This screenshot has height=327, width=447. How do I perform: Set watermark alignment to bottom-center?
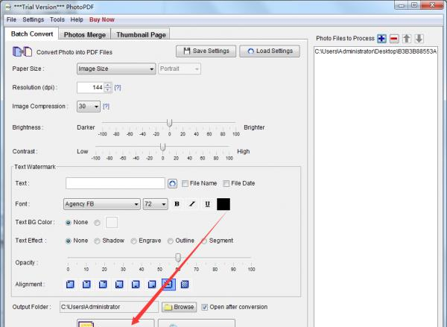pos(136,285)
